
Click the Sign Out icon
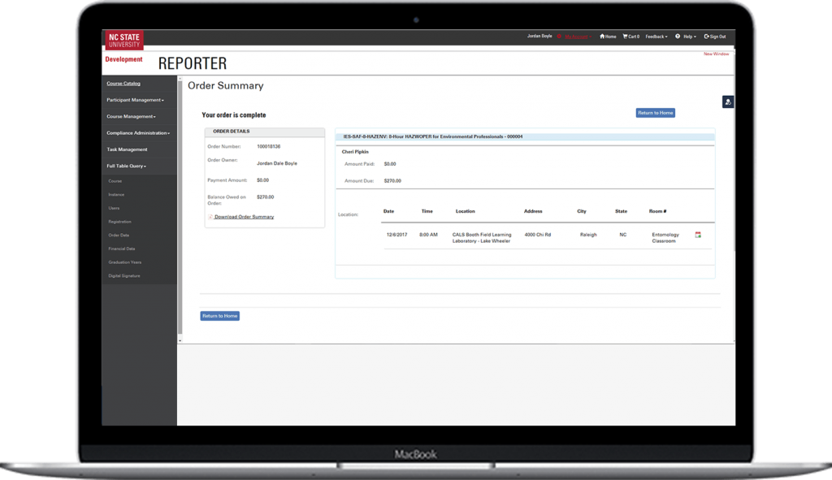click(706, 37)
